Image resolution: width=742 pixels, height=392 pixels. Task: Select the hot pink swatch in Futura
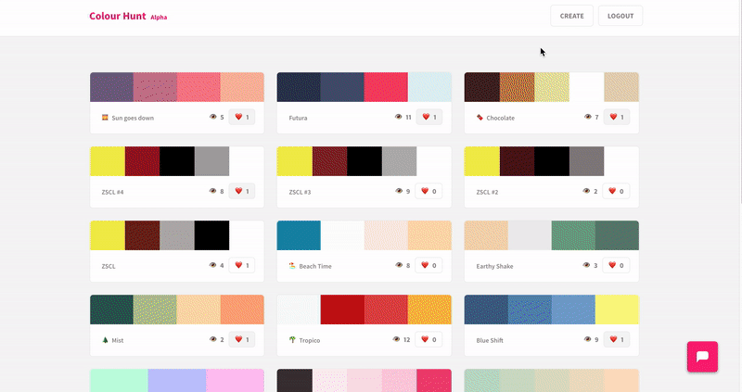click(386, 87)
